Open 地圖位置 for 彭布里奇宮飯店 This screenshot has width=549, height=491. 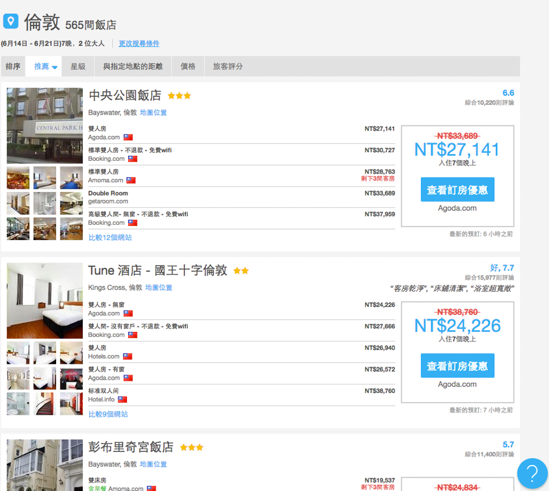tap(153, 464)
